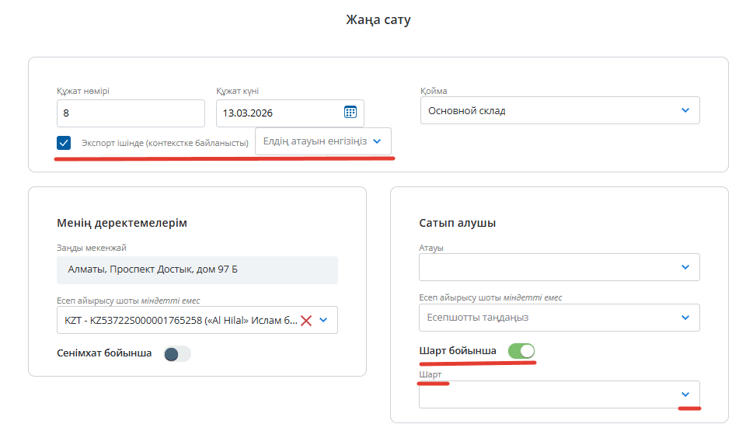Click the Құжат нөмірі field containing 8
Screen dimensions: 746x431
(x=130, y=113)
